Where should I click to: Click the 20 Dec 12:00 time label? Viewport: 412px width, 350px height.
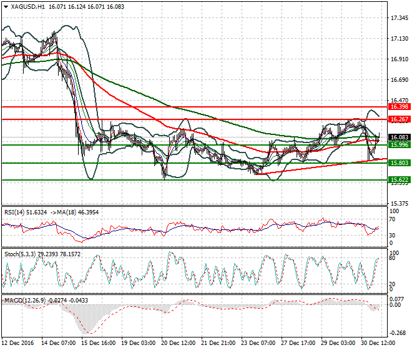pyautogui.click(x=178, y=343)
